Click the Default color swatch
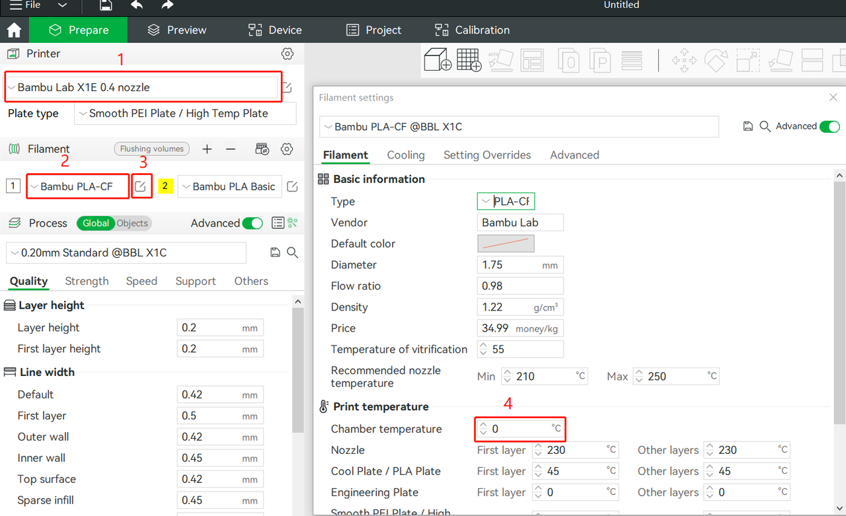 point(506,243)
